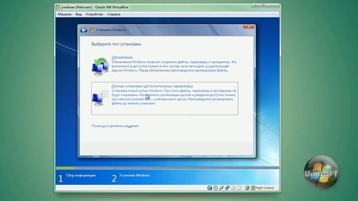Screen dimensions: 358x201
Task: Open the Машина menu
Action: [x=64, y=14]
